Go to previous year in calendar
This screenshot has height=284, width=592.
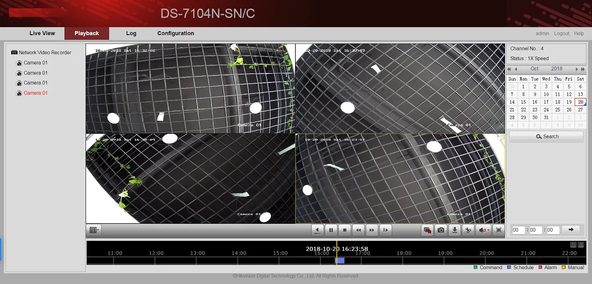tap(509, 69)
